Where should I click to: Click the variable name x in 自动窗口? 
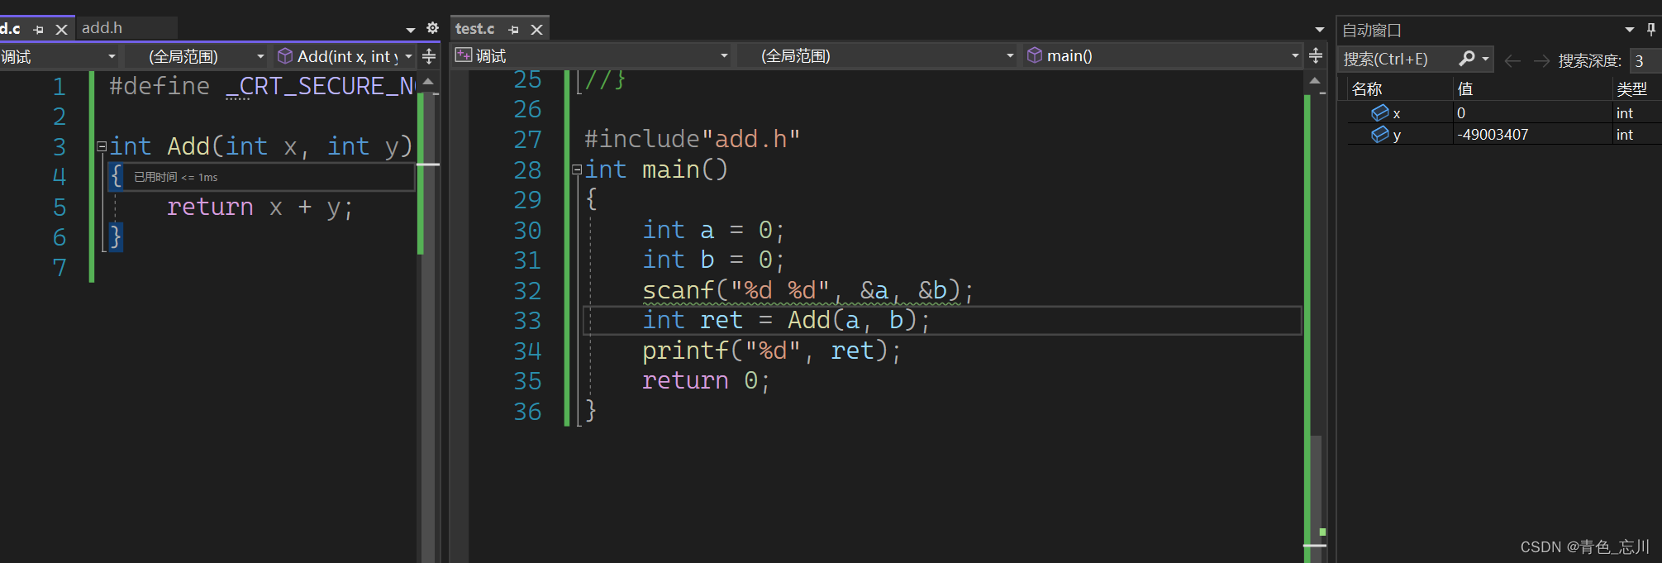click(x=1397, y=114)
